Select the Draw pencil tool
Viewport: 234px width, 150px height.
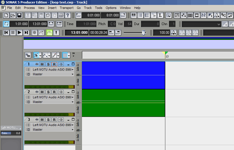[54, 55]
